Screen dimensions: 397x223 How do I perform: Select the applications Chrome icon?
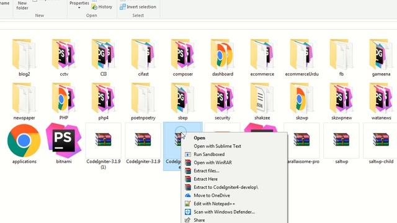coord(24,141)
